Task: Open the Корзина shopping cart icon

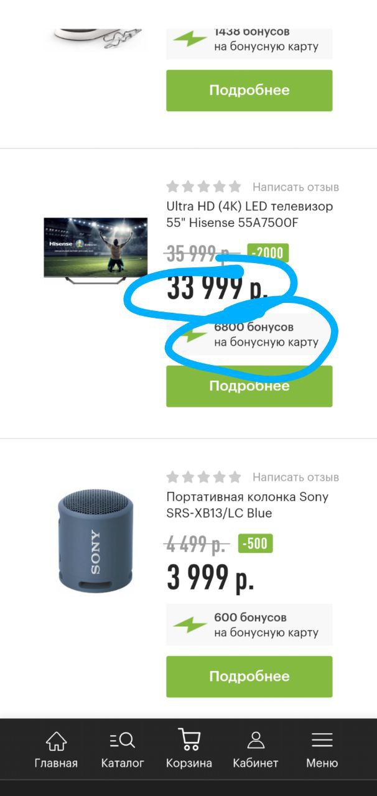Action: (188, 739)
